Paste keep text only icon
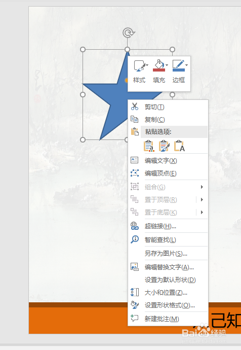This screenshot has width=241, height=350. [179, 146]
